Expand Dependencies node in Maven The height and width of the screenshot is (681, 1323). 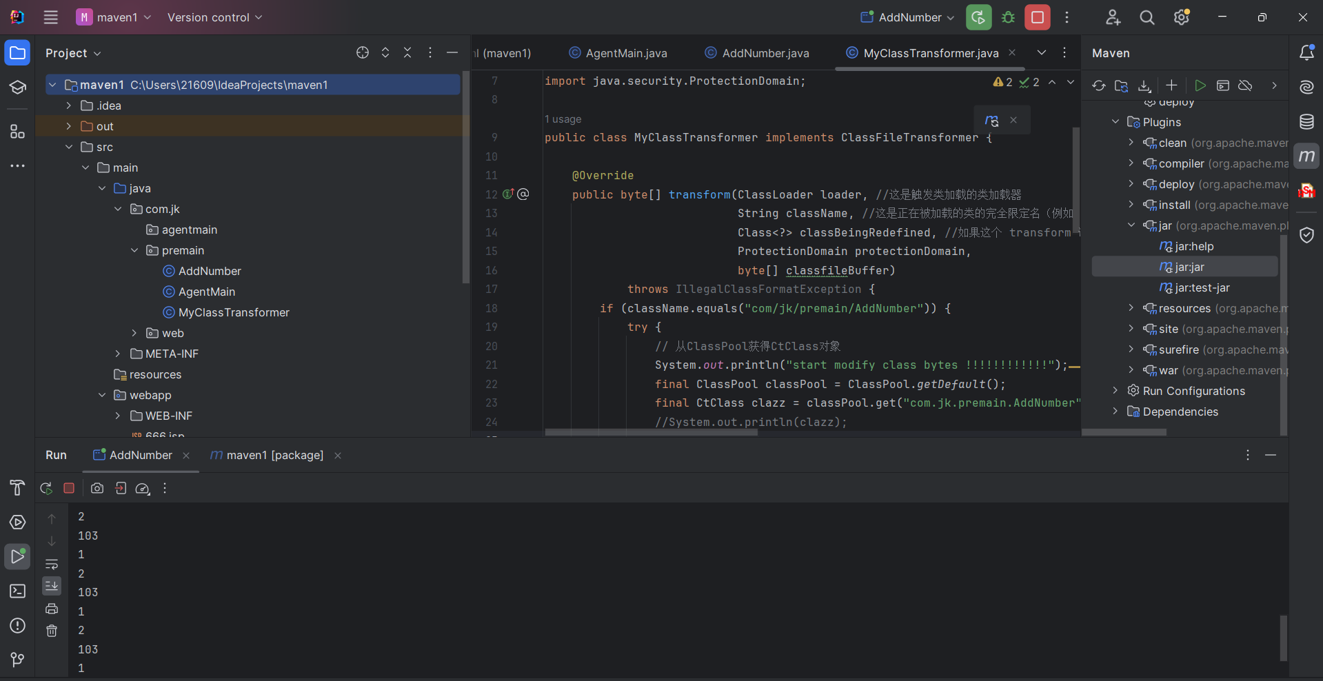tap(1115, 411)
